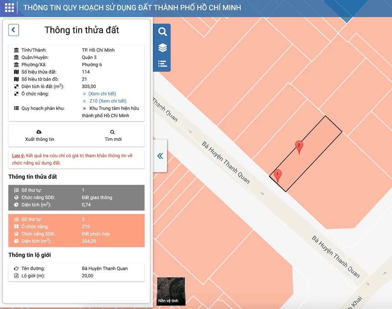Open the map search magnifier tool
The image size is (392, 309).
click(162, 32)
